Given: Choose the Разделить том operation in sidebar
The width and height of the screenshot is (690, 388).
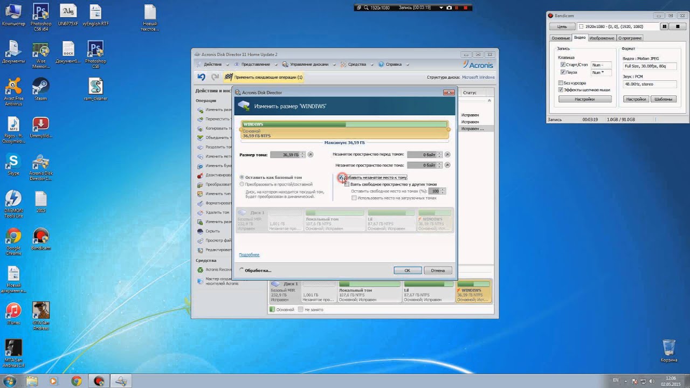Looking at the screenshot, I should [x=215, y=147].
